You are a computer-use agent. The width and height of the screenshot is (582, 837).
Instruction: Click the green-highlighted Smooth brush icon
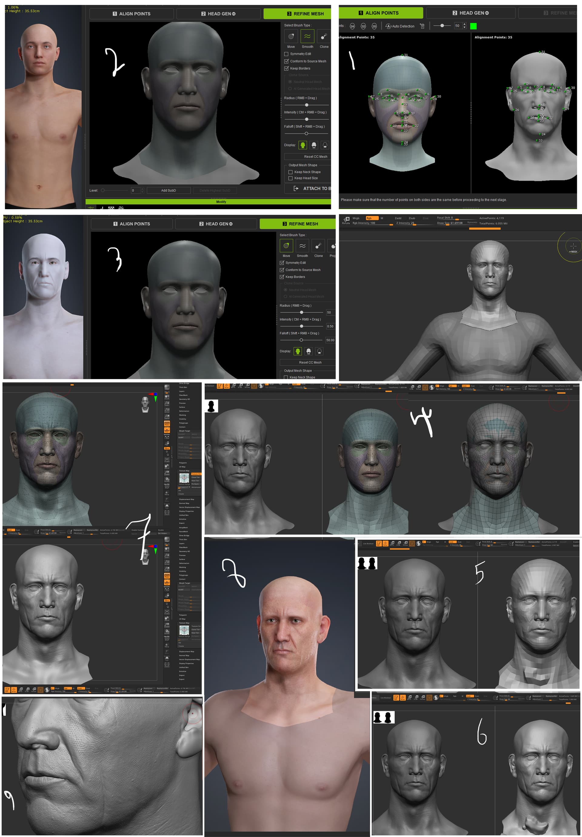click(307, 36)
